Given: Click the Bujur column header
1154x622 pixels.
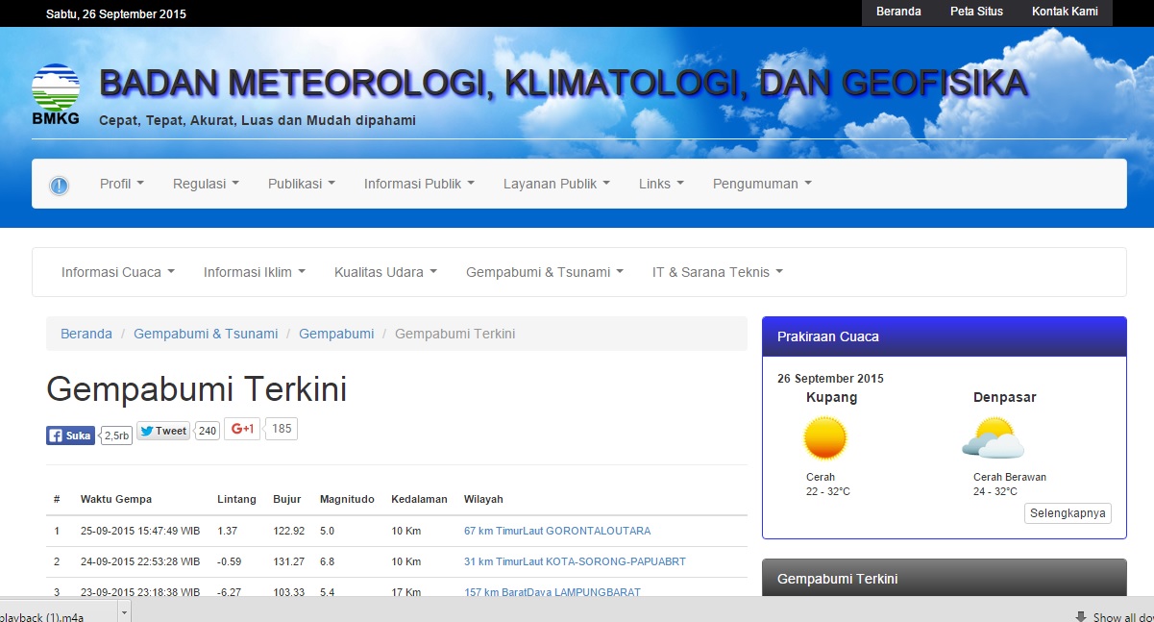Looking at the screenshot, I should [286, 499].
